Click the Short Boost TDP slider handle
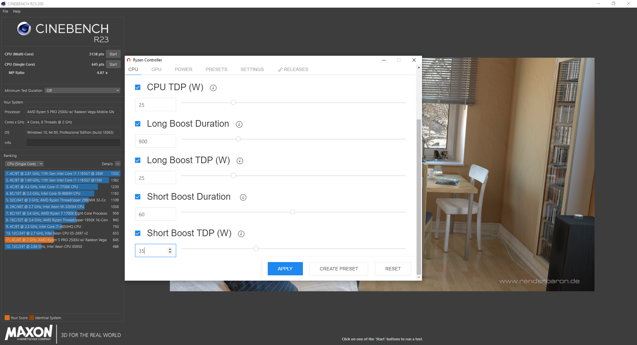 pos(256,248)
